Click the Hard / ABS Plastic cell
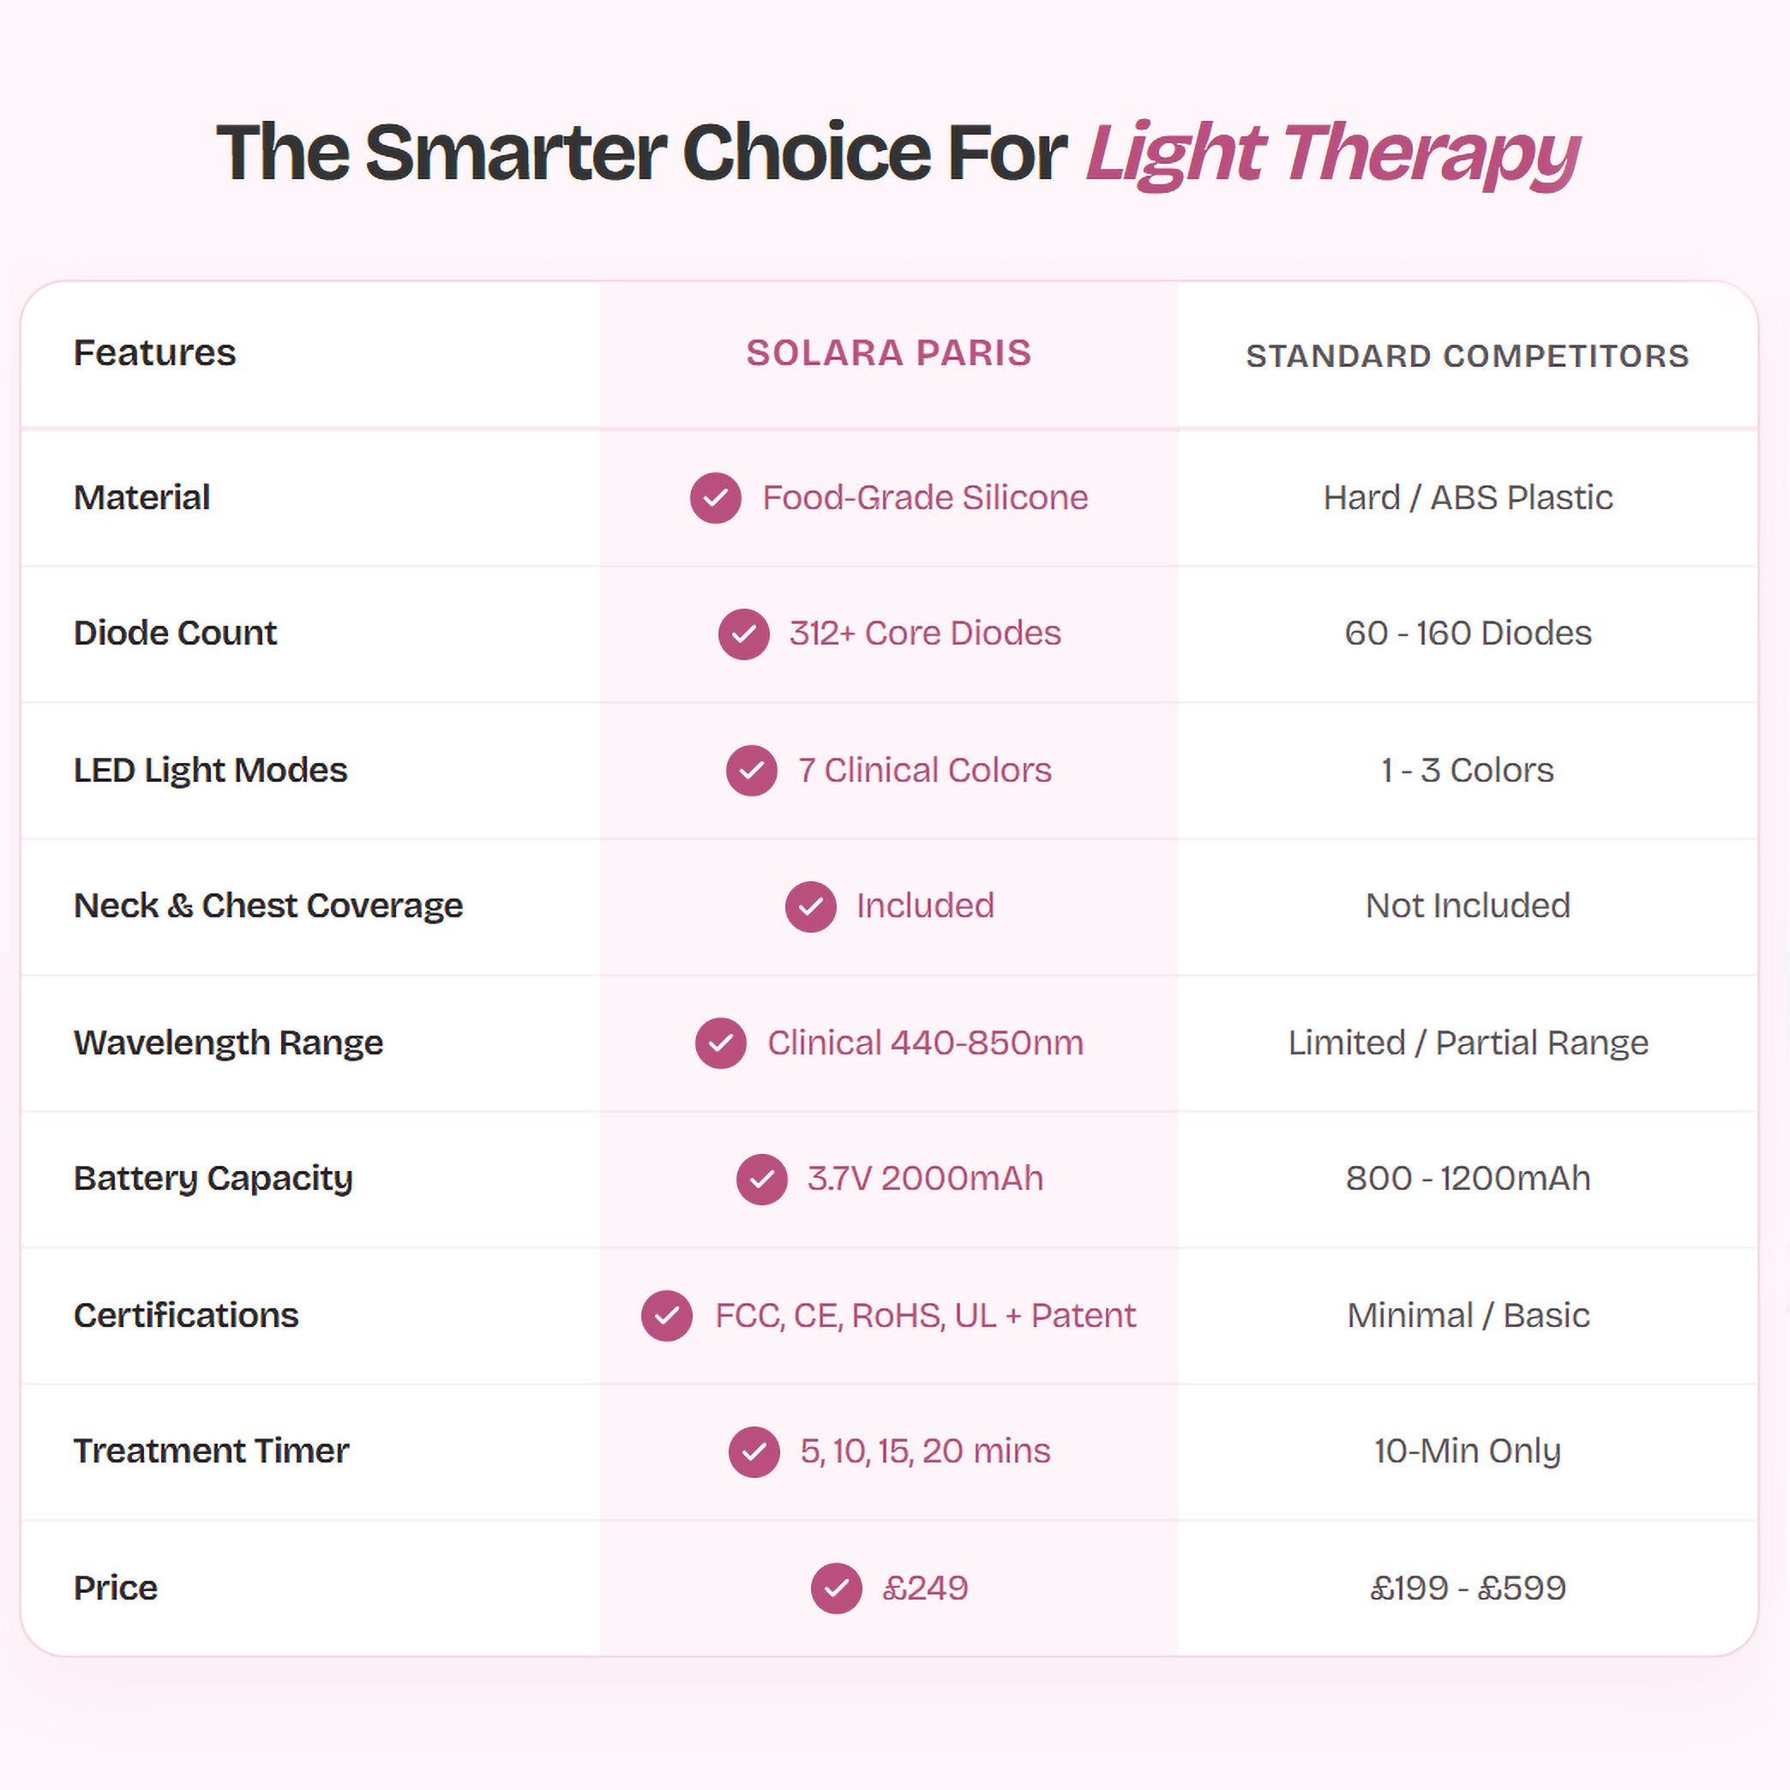The width and height of the screenshot is (1790, 1790). click(x=1469, y=498)
